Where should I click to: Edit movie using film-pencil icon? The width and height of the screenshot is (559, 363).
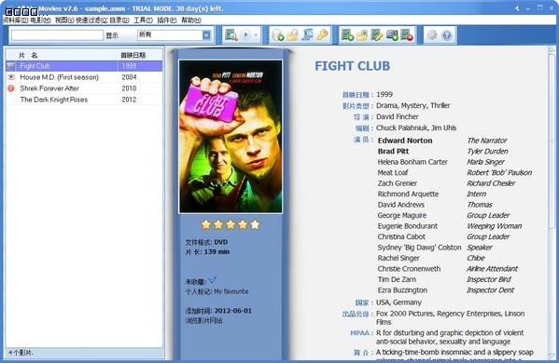point(377,34)
